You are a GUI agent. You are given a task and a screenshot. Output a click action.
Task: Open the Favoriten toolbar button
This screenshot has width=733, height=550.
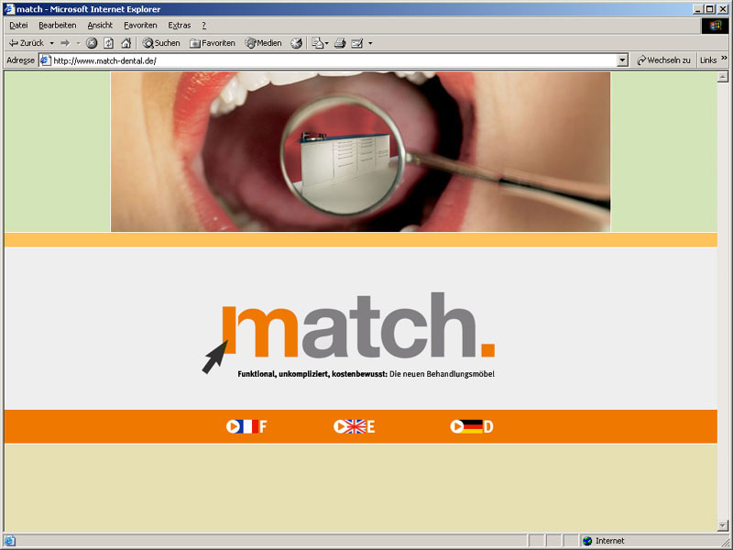tap(213, 43)
